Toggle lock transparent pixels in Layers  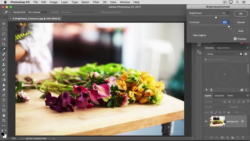tap(211, 112)
